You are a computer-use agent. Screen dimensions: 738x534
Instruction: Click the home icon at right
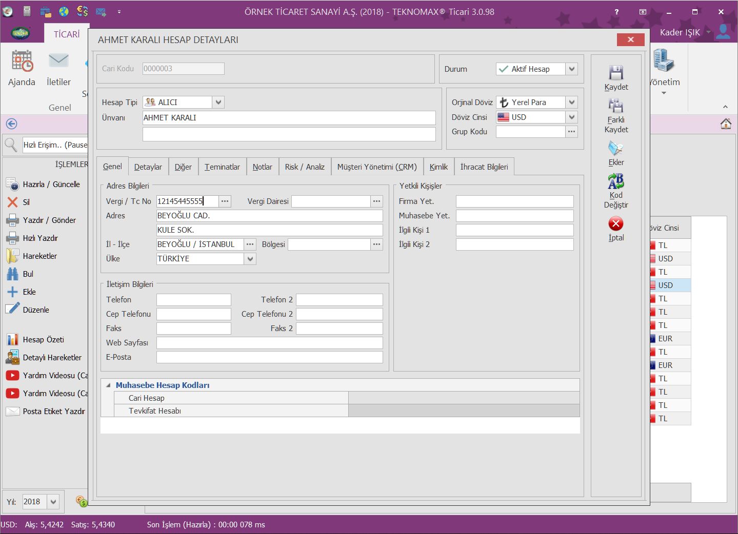(x=726, y=124)
